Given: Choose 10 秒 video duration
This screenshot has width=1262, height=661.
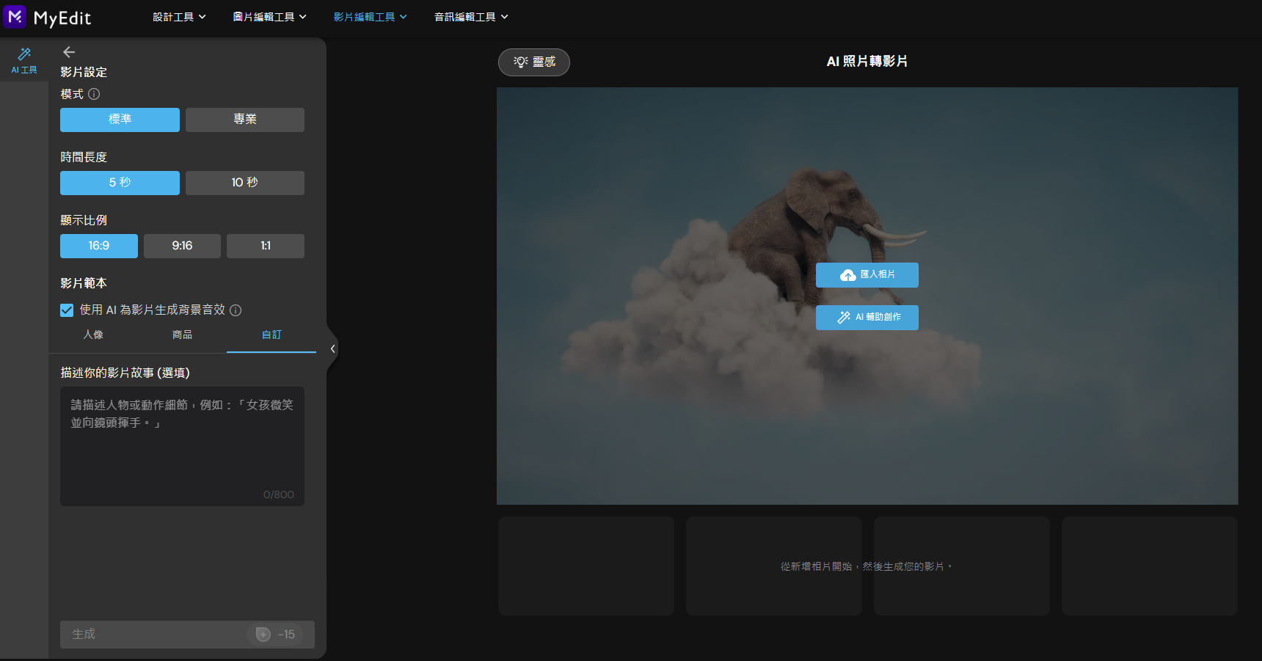Looking at the screenshot, I should tap(244, 183).
